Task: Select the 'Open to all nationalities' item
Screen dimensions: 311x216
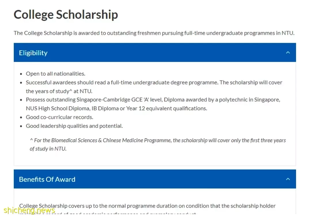Action: pyautogui.click(x=56, y=74)
